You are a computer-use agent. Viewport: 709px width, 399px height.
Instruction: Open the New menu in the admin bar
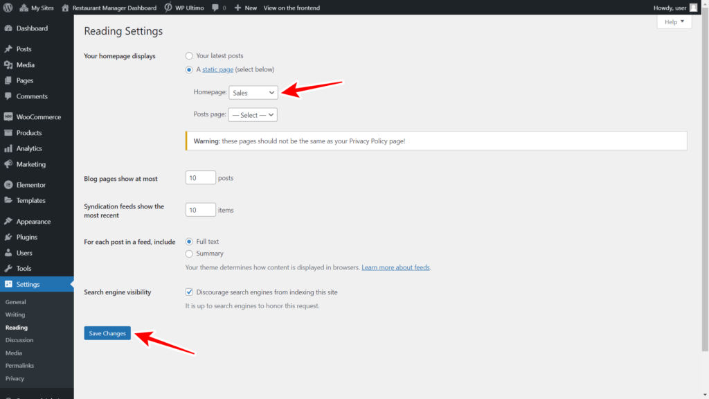coord(246,8)
